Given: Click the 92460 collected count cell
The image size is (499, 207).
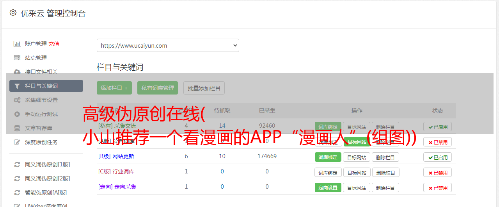Looking at the screenshot, I should (x=267, y=126).
